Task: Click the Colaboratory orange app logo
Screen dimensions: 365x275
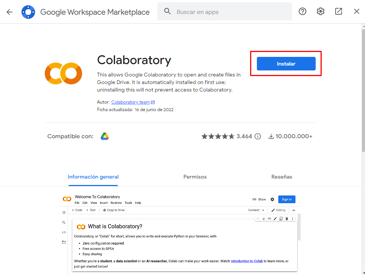Action: (63, 73)
